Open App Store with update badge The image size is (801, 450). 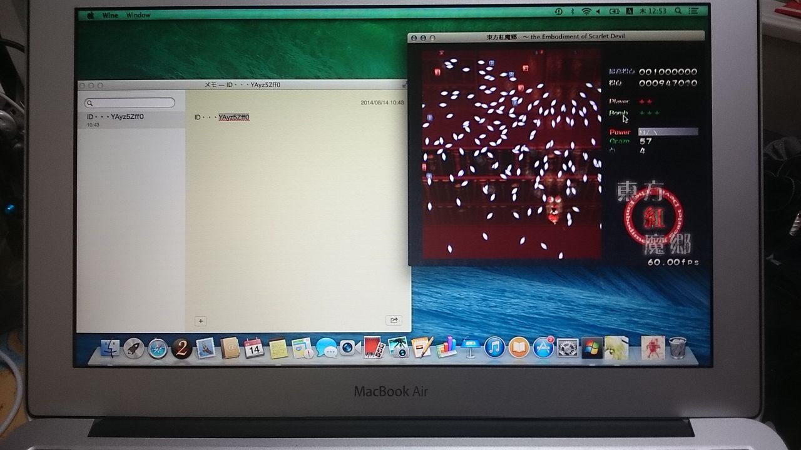coord(543,347)
